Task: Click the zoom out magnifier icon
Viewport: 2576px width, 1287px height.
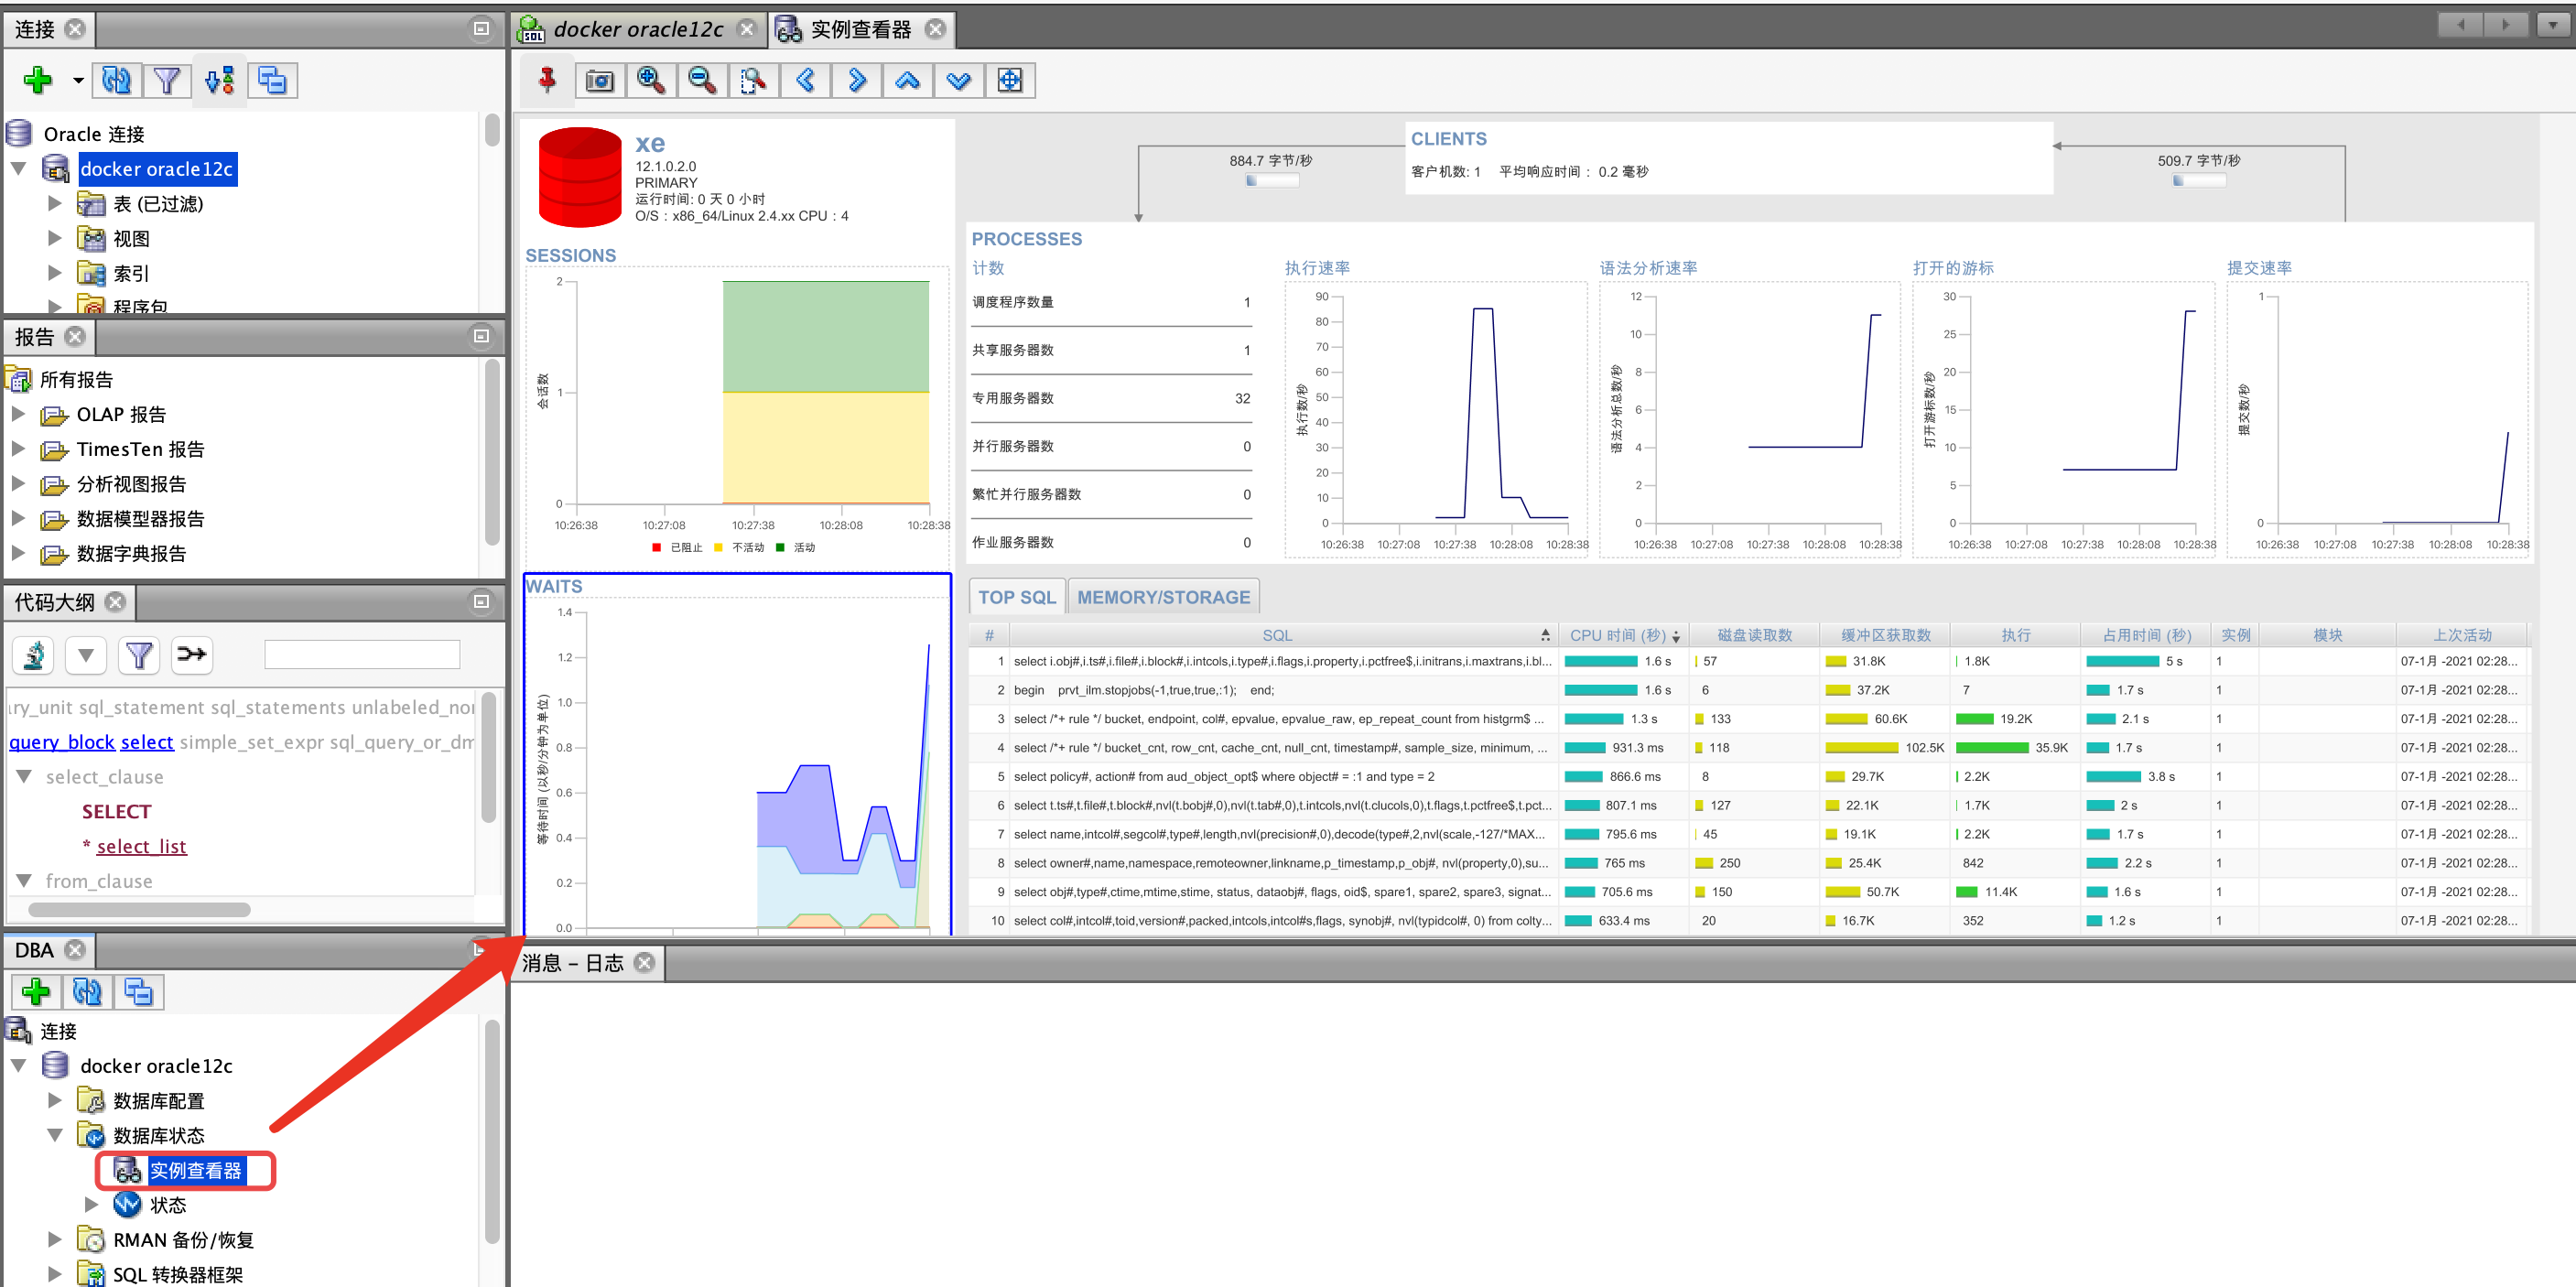Action: (702, 80)
